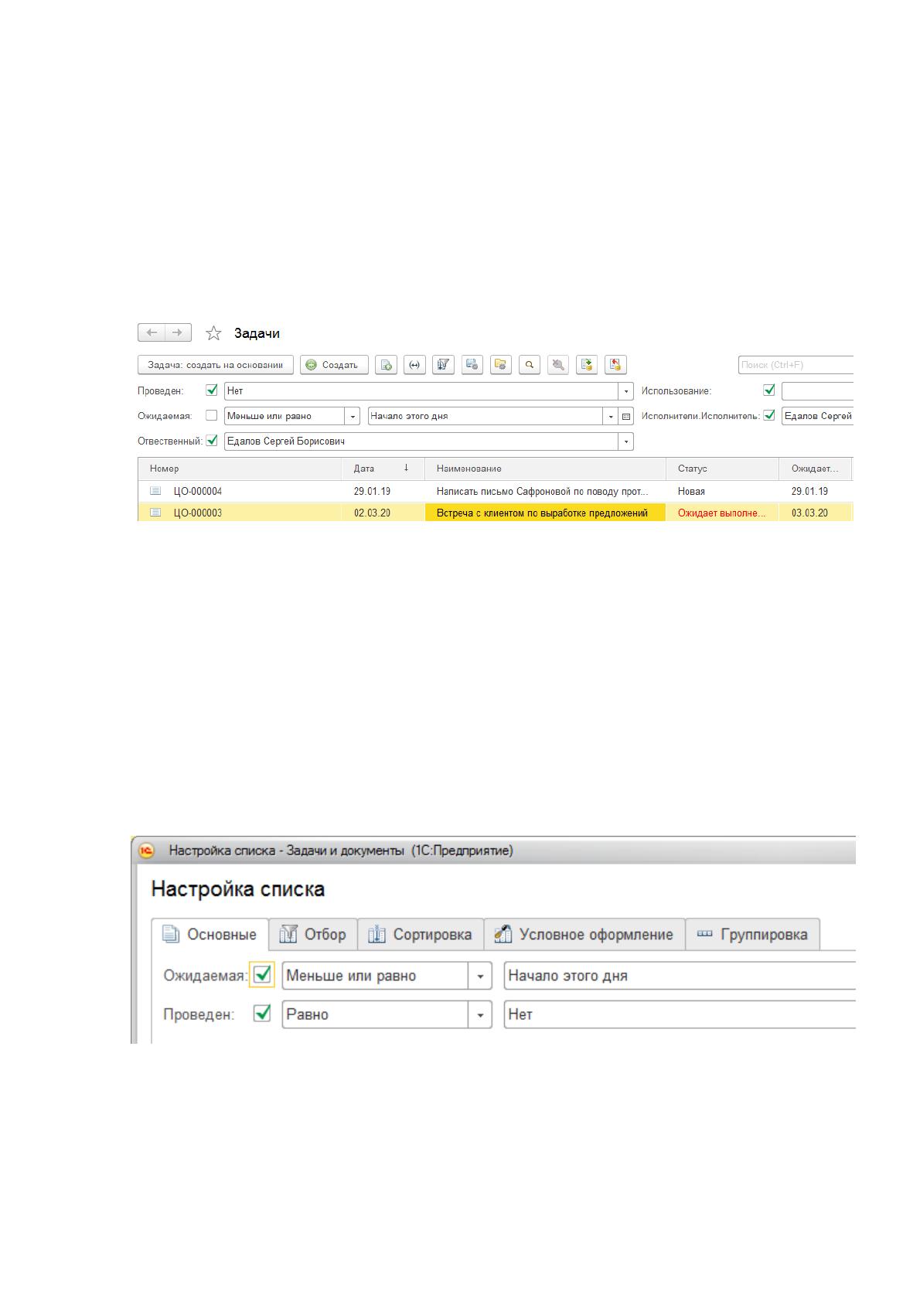This screenshot has height=1302, width=920.
Task: Expand the Равно comparison dropdown
Action: [x=480, y=1014]
